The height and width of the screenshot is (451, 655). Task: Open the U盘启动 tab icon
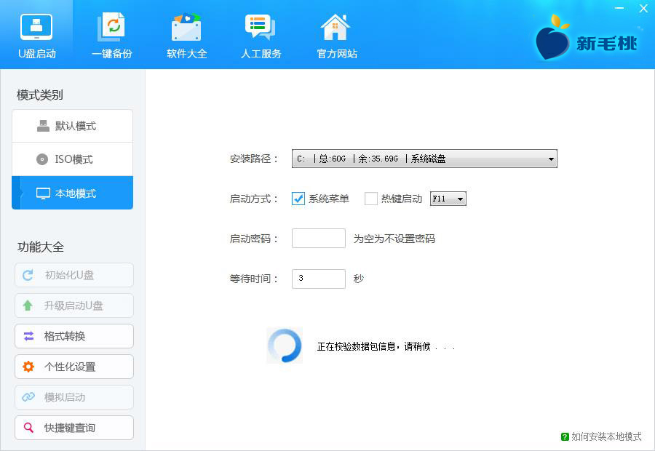[37, 27]
